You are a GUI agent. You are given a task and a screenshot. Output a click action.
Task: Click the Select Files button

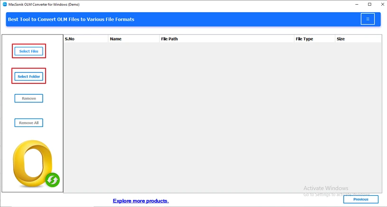point(28,51)
